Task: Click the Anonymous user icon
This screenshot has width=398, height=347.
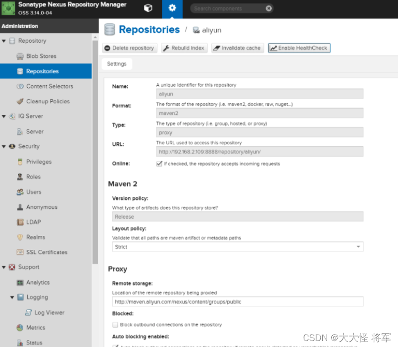Action: [20, 207]
